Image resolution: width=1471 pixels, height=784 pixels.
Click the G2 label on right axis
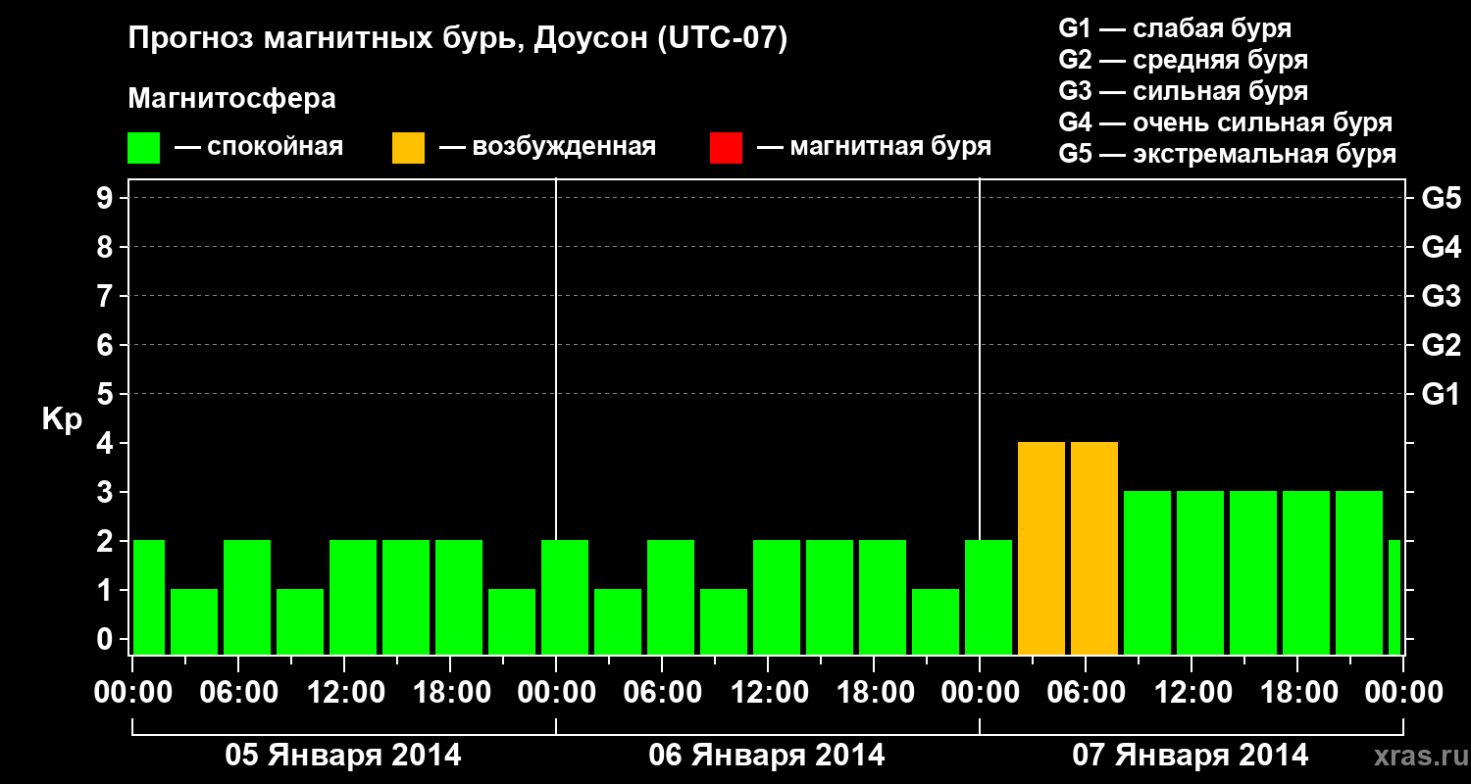[1441, 346]
